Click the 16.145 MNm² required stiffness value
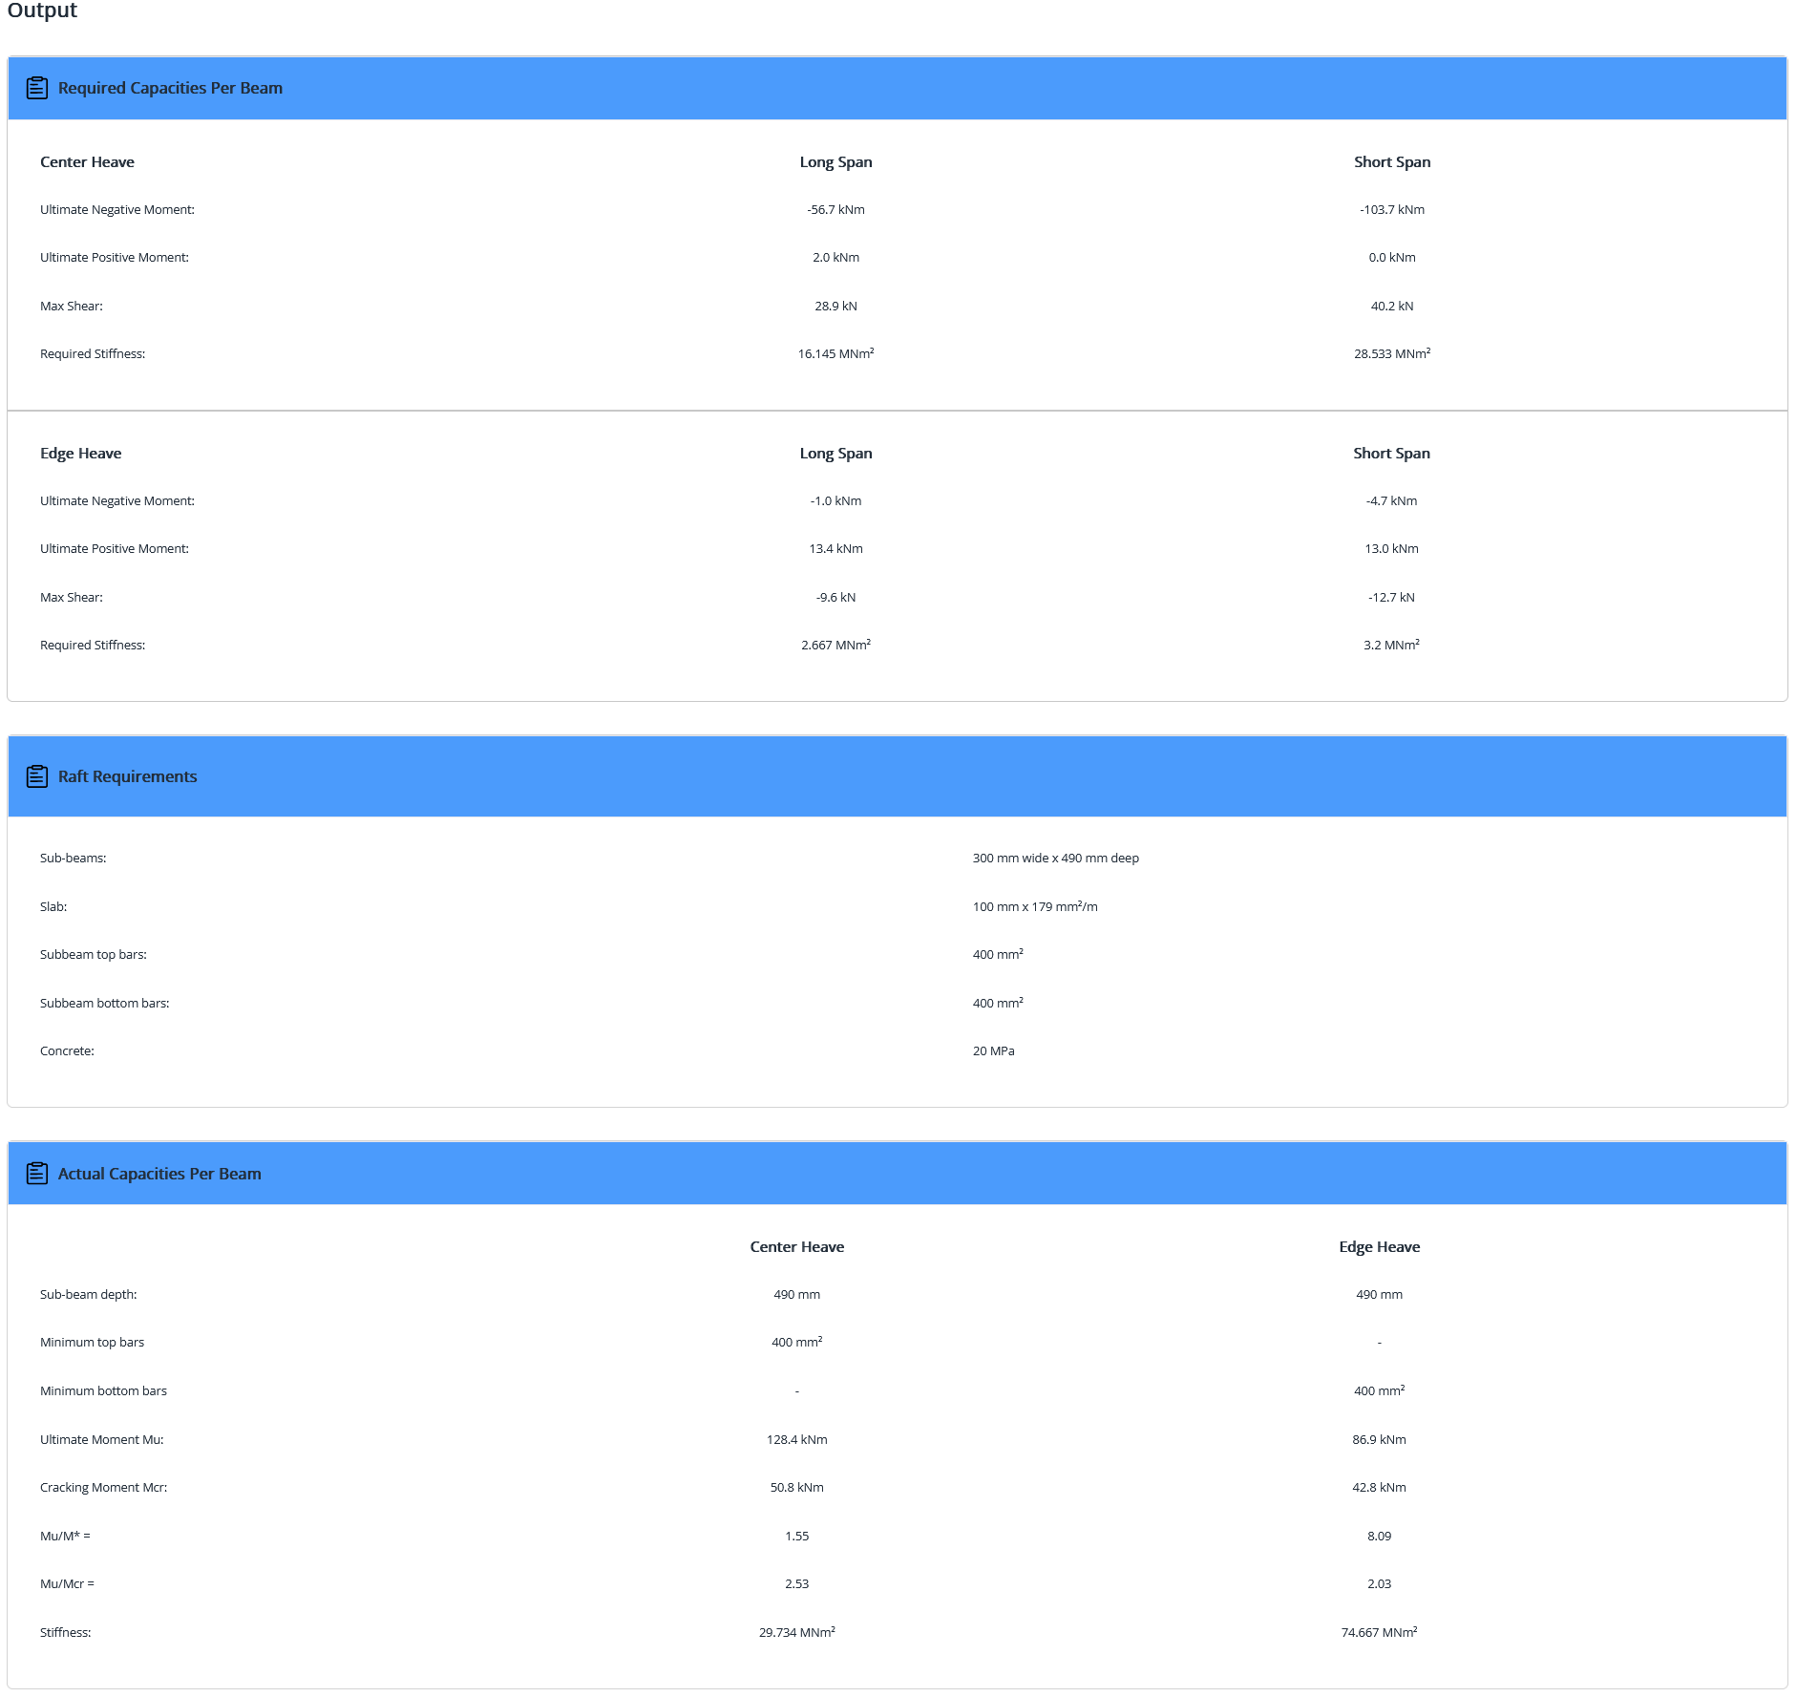Viewport: 1797px width, 1697px height. coord(835,354)
